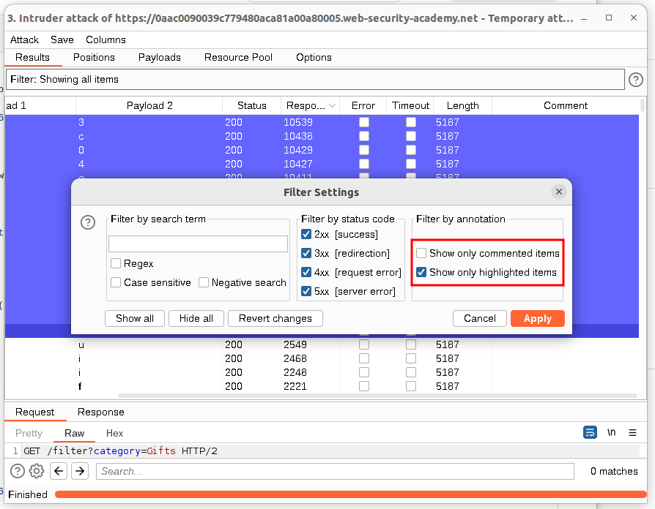Switch to the Positions tab
The image size is (655, 509).
tap(94, 57)
